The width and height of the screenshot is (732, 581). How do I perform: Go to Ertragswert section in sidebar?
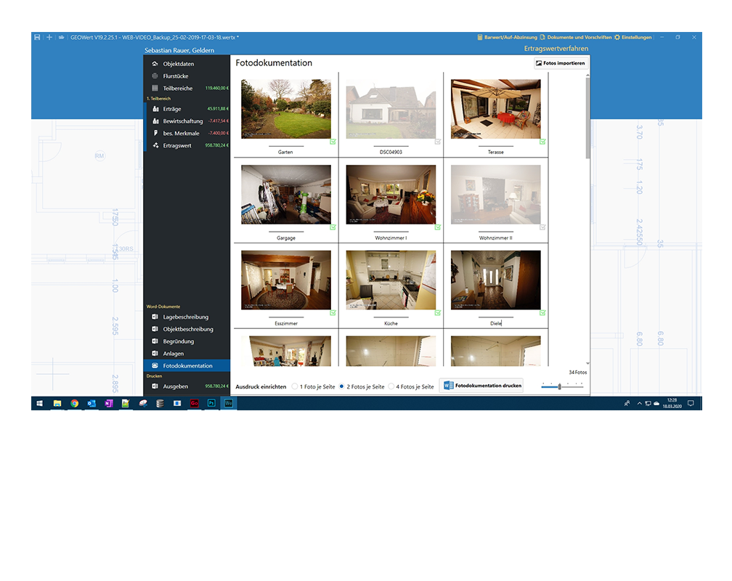pyautogui.click(x=178, y=145)
